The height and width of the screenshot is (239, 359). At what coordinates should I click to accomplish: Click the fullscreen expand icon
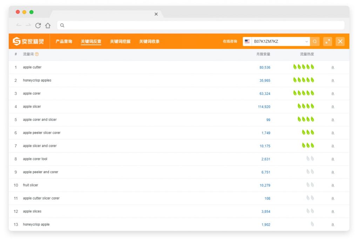click(327, 41)
